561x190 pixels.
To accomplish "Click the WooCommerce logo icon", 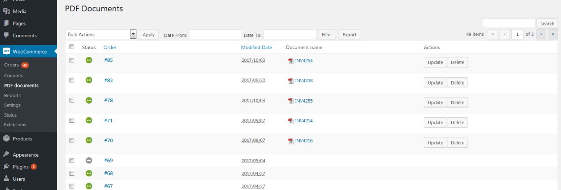I will pyautogui.click(x=6, y=52).
